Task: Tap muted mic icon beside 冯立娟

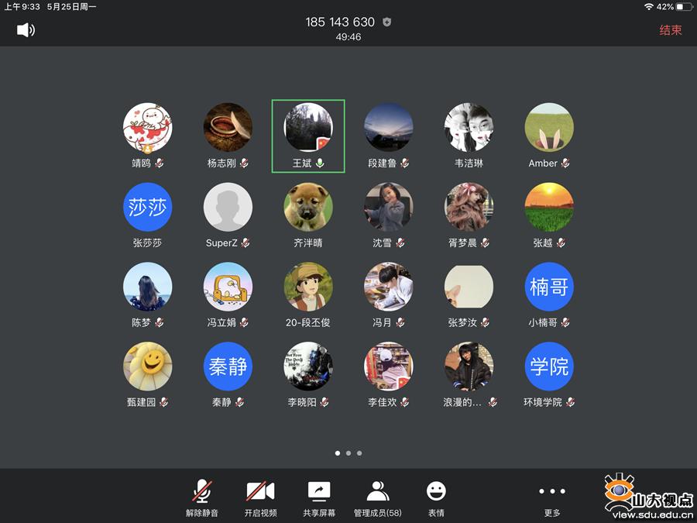Action: (244, 322)
